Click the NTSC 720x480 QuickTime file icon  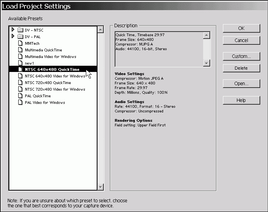tap(21, 83)
